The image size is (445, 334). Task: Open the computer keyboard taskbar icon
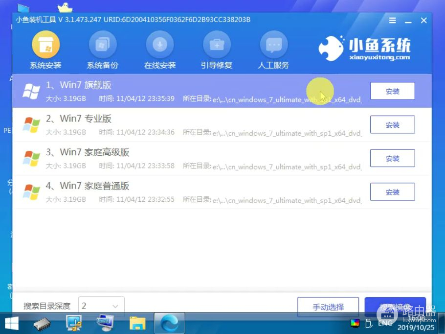click(105, 323)
